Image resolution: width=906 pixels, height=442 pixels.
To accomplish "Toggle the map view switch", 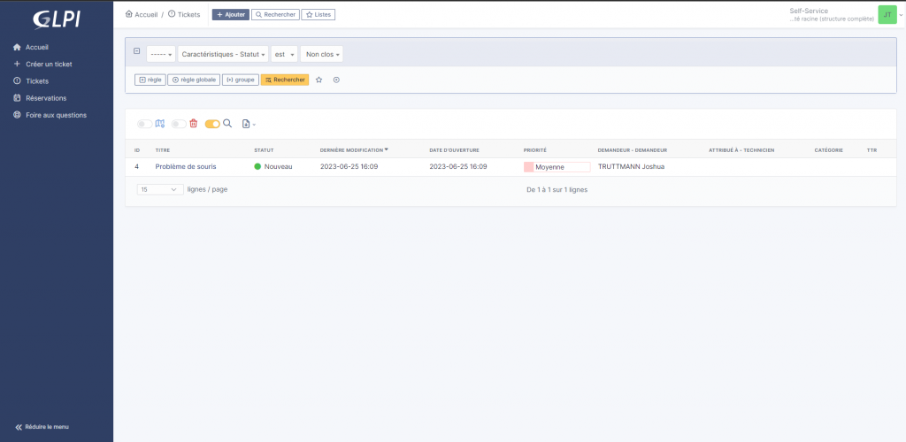I will [144, 124].
